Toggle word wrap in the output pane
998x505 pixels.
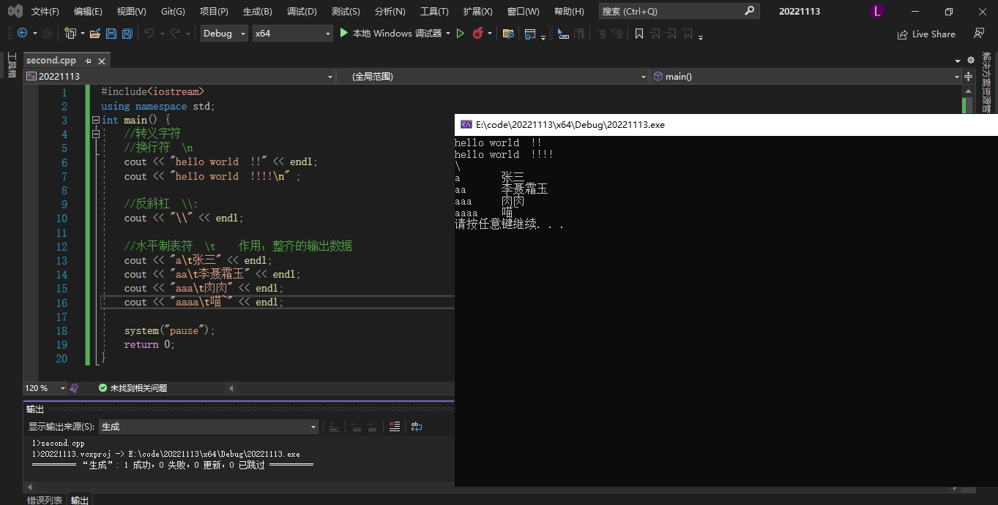tap(416, 427)
